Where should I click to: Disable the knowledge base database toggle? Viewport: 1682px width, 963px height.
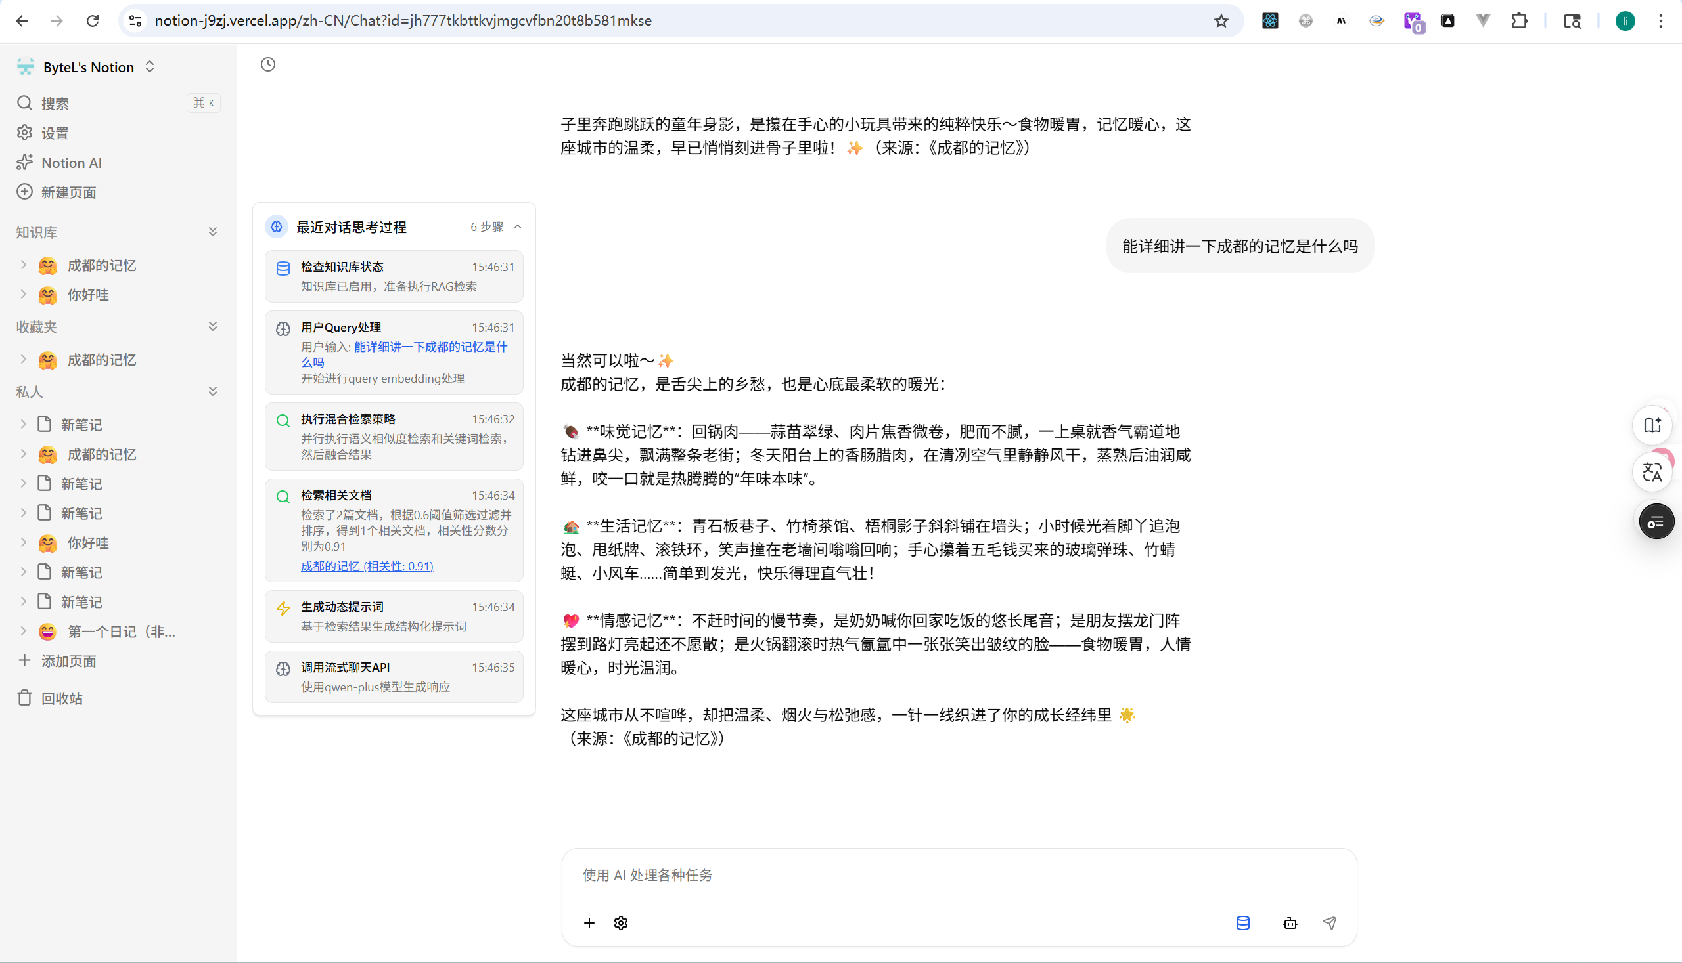click(1243, 924)
